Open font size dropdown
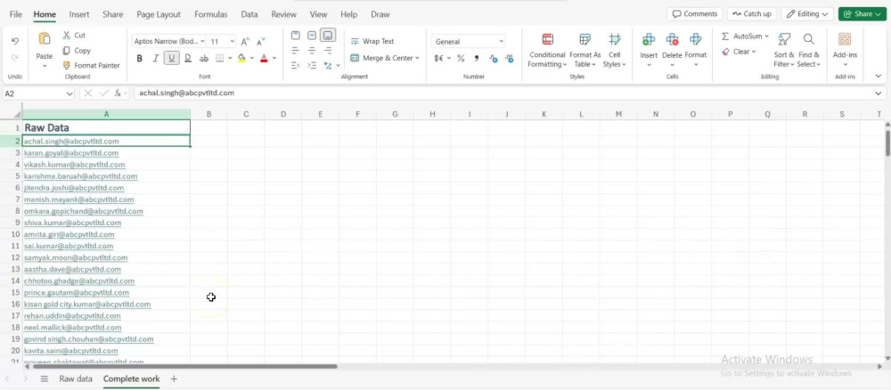The image size is (891, 390). 232,42
